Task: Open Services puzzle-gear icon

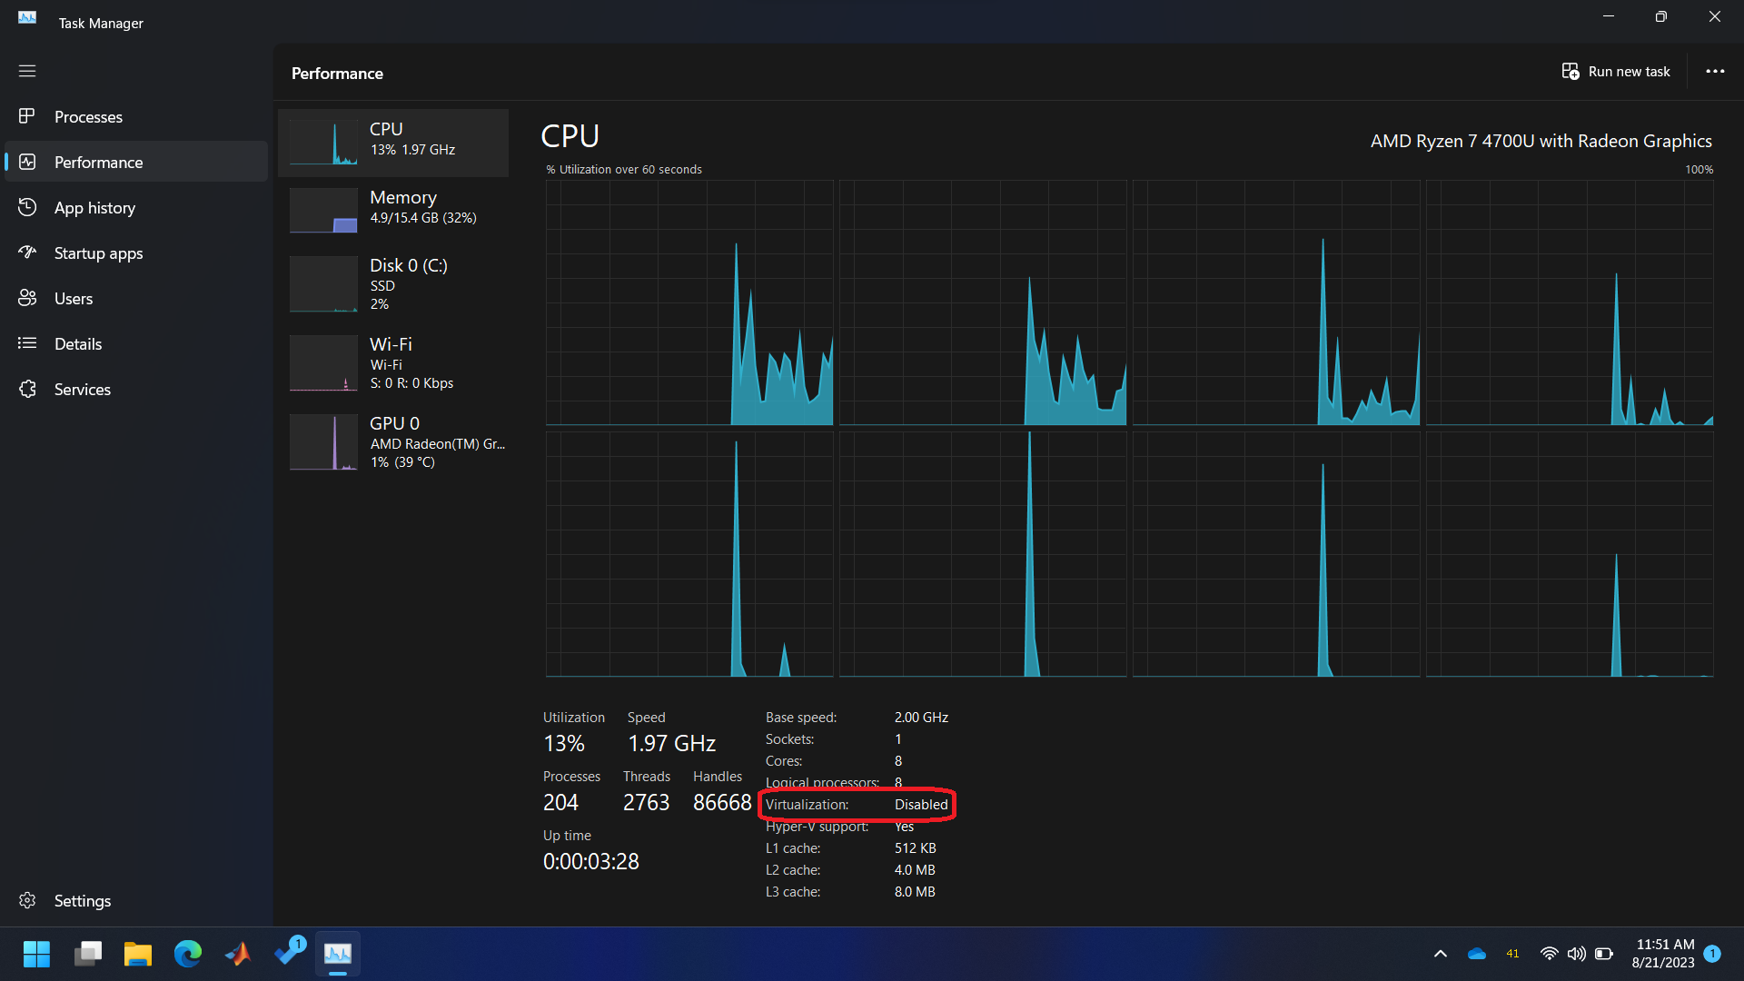Action: (x=27, y=389)
